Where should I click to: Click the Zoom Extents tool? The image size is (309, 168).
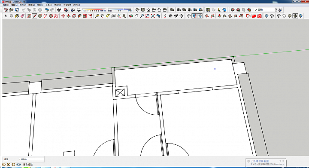[x=153, y=16]
